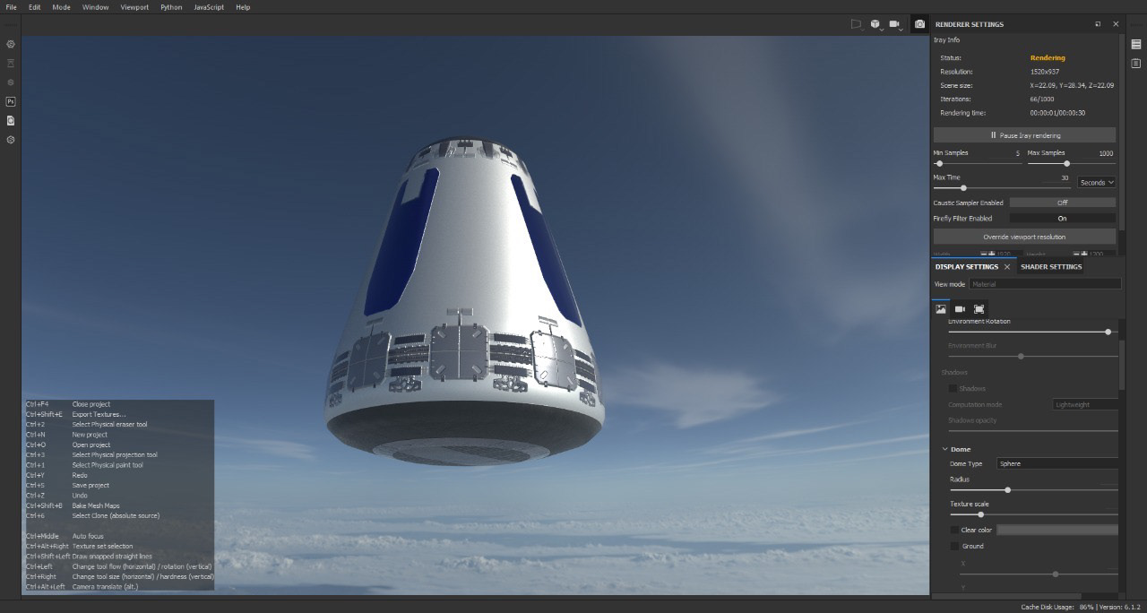Enable the Ground checkbox in Dome section
Viewport: 1147px width, 613px height.
tap(955, 546)
